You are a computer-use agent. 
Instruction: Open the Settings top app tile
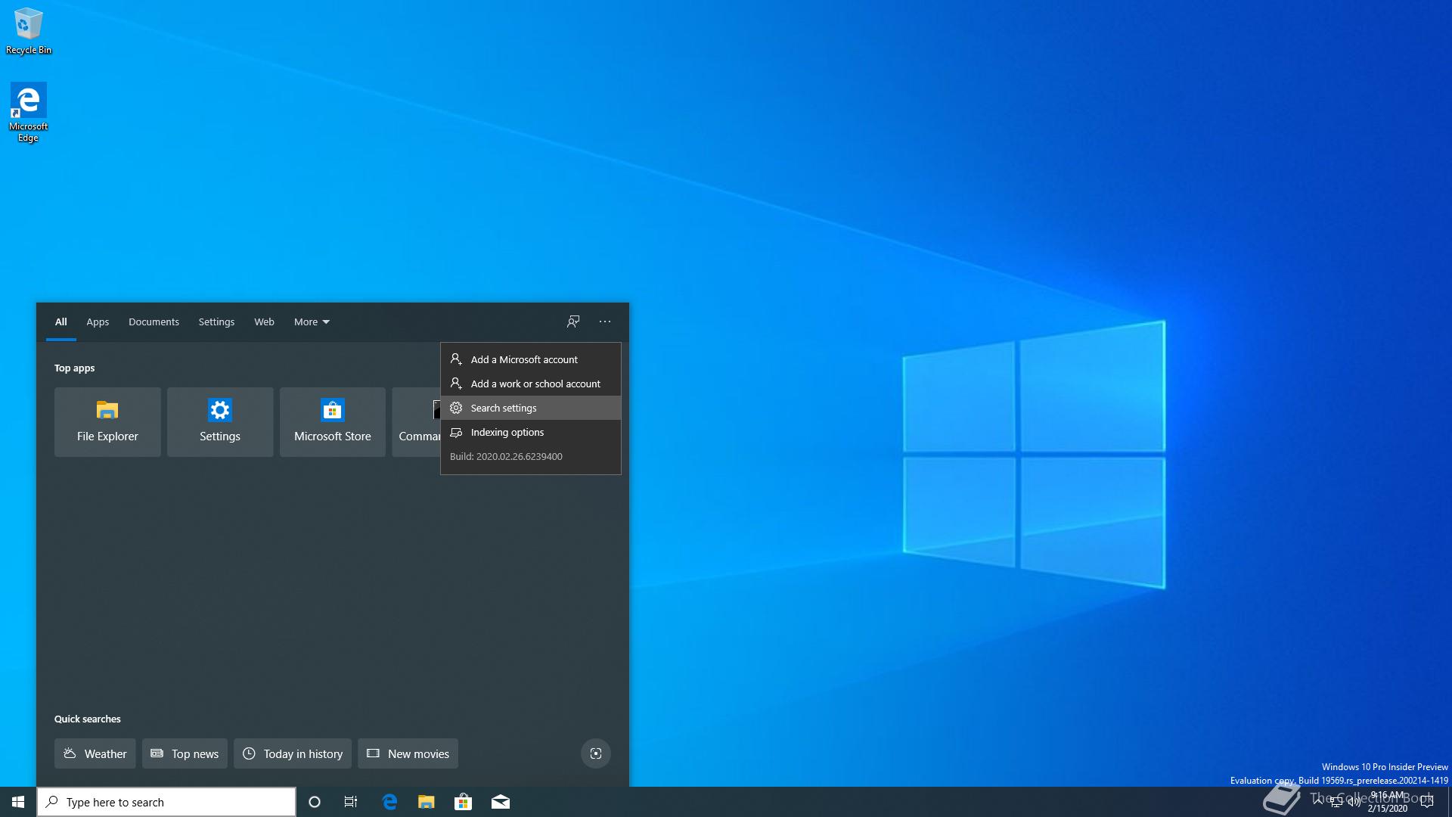(x=220, y=422)
